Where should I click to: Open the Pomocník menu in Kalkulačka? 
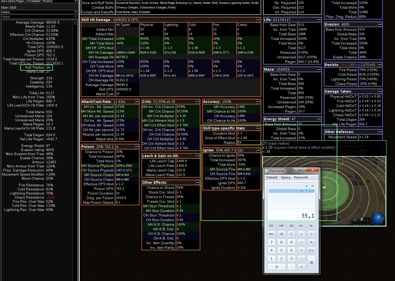point(301,177)
